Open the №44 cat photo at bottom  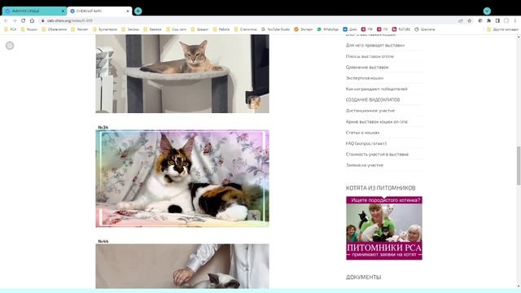pyautogui.click(x=182, y=266)
